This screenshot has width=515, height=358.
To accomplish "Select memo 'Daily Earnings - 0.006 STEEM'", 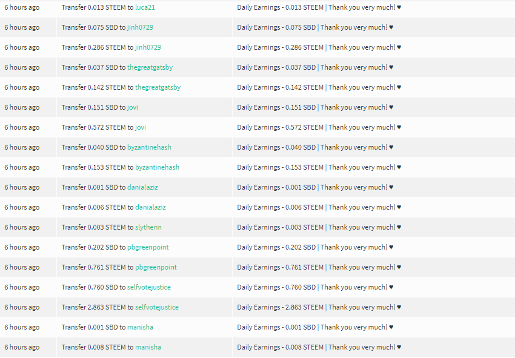I will [x=280, y=207].
